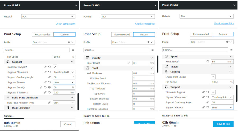Cancel the slicing process
The height and width of the screenshot is (131, 238).
click(x=68, y=124)
